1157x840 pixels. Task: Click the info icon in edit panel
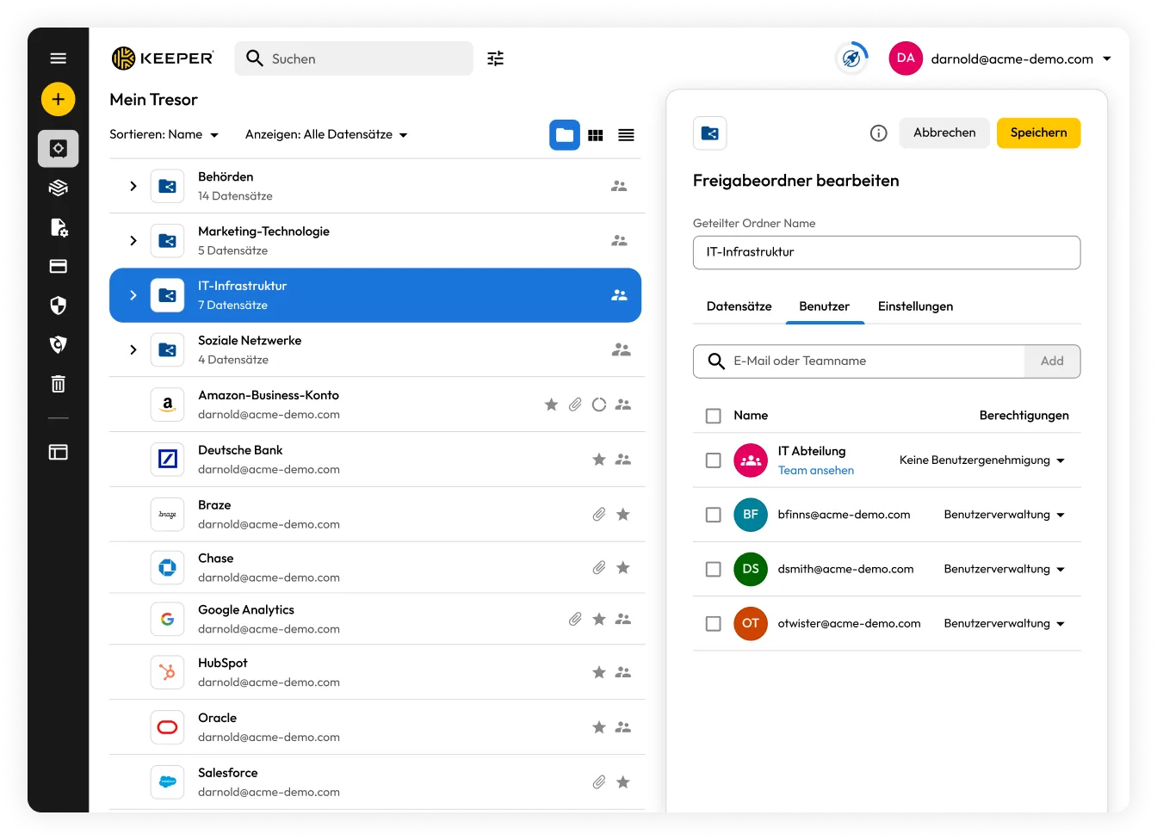click(878, 133)
